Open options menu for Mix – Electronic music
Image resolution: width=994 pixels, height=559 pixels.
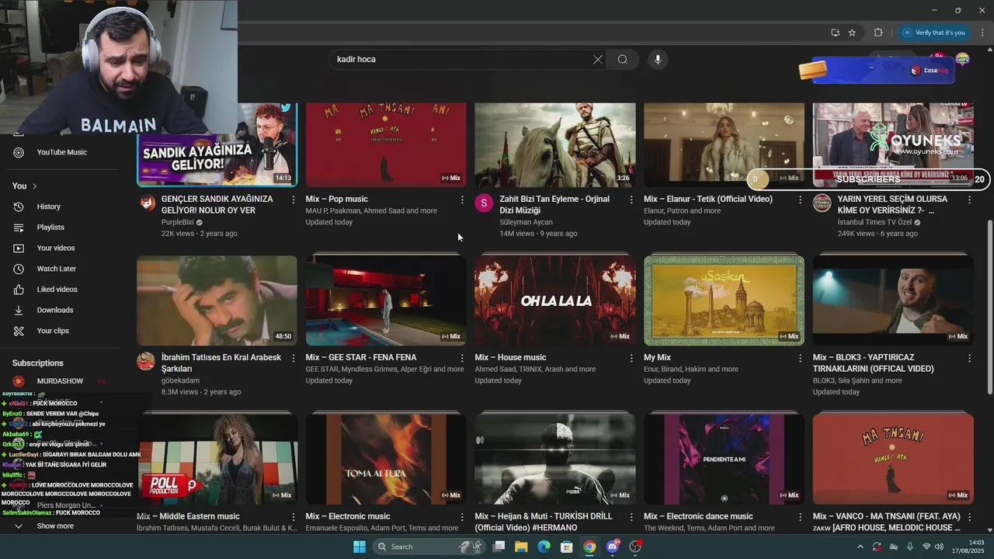[x=462, y=516]
